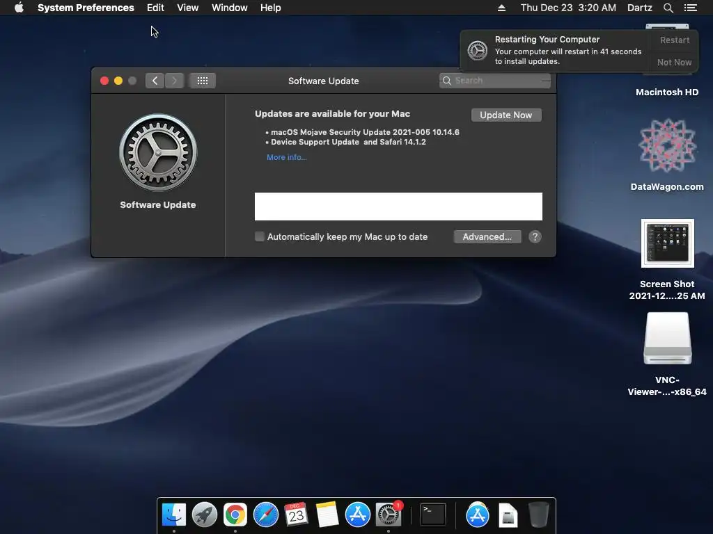Click the eject icon in menu bar
The width and height of the screenshot is (713, 534).
[x=501, y=8]
